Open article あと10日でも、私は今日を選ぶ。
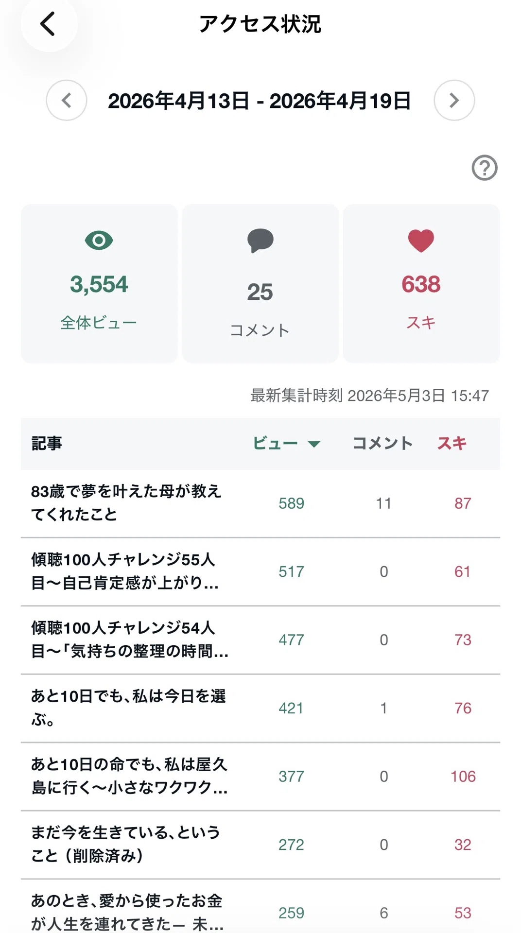The width and height of the screenshot is (521, 933). (260, 708)
